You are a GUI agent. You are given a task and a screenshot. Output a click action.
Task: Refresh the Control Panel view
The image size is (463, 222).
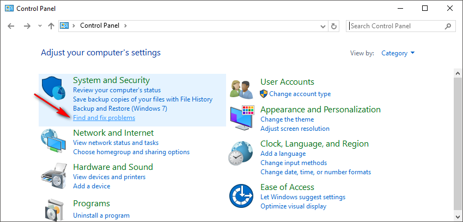(334, 26)
